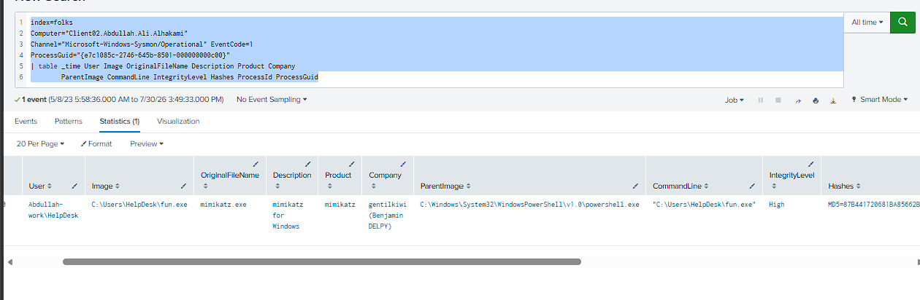Sort by ParentImage column arrows
The width and height of the screenshot is (920, 300).
467,186
